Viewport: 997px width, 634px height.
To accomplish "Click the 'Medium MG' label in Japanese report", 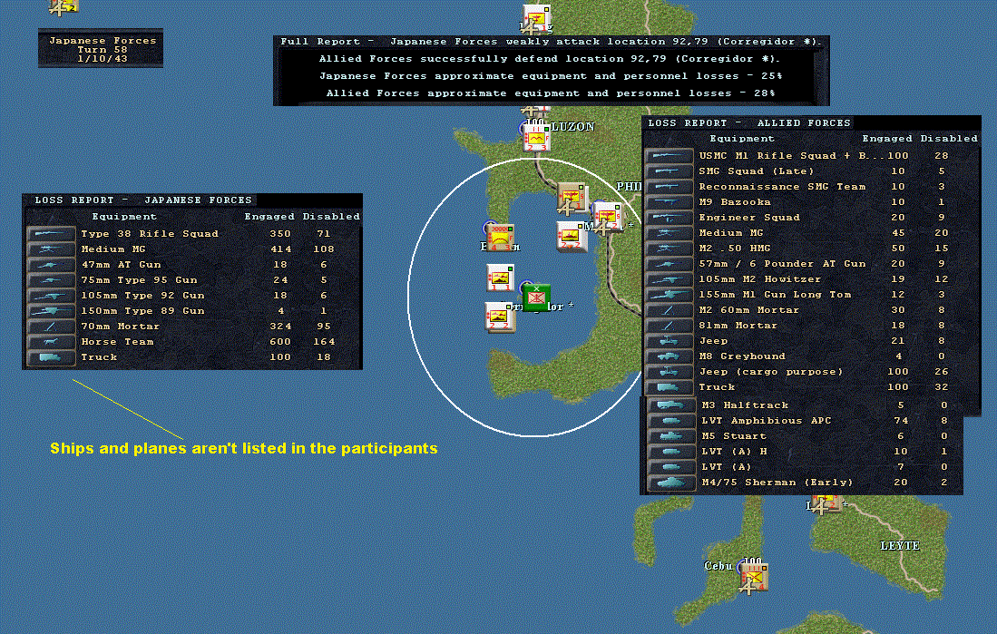I will click(x=113, y=249).
